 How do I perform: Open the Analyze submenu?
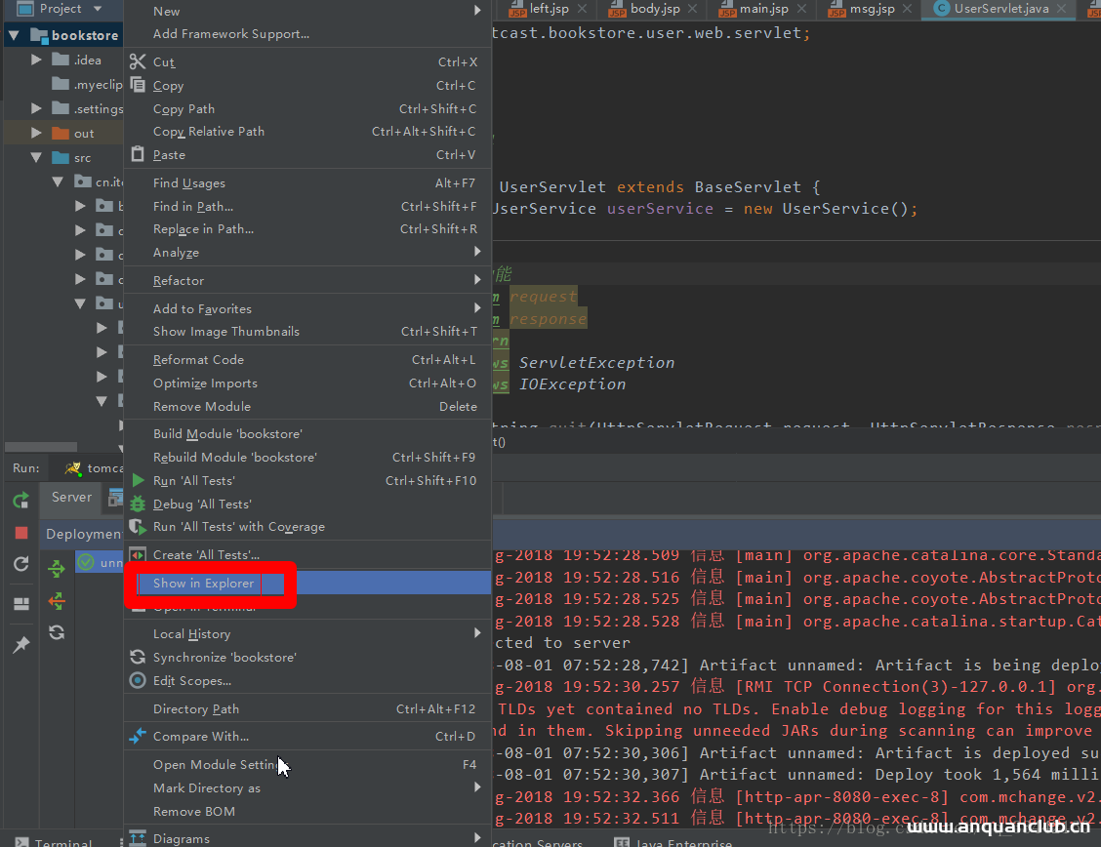click(307, 252)
